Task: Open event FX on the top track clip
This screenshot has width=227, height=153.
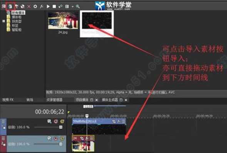Action: pos(119,121)
